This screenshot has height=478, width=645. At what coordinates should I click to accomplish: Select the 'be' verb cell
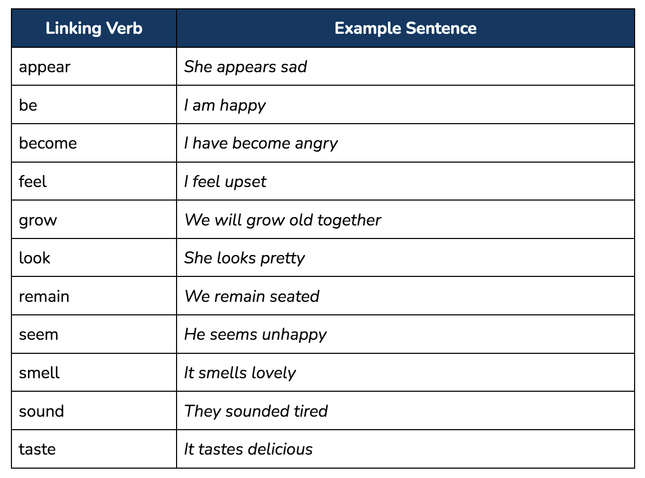(x=94, y=105)
